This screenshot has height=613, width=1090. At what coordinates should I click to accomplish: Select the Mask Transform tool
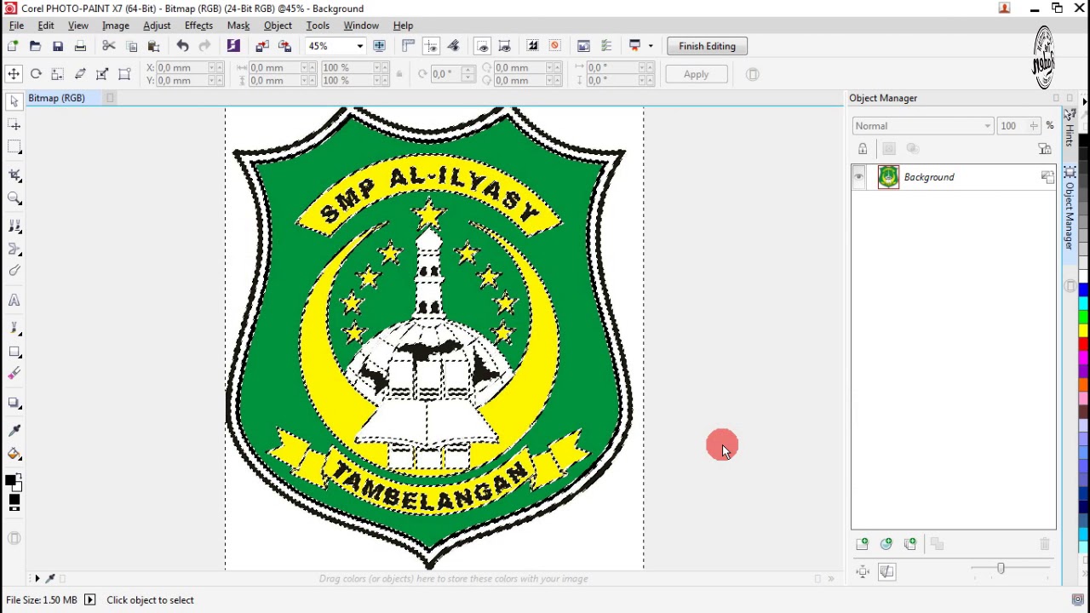[14, 125]
